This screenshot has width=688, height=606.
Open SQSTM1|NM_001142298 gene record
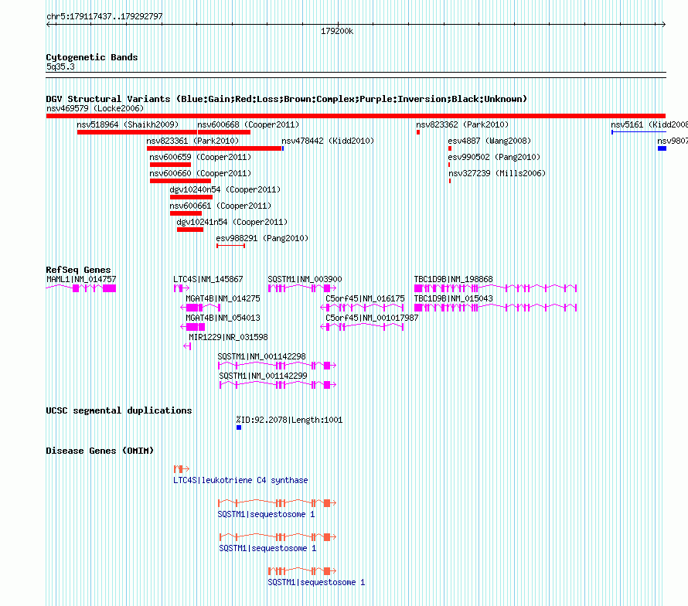point(261,356)
